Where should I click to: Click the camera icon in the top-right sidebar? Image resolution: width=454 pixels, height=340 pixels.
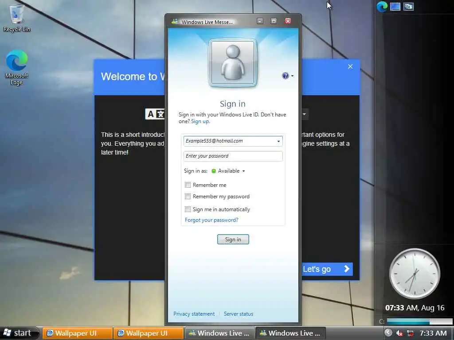(x=408, y=6)
